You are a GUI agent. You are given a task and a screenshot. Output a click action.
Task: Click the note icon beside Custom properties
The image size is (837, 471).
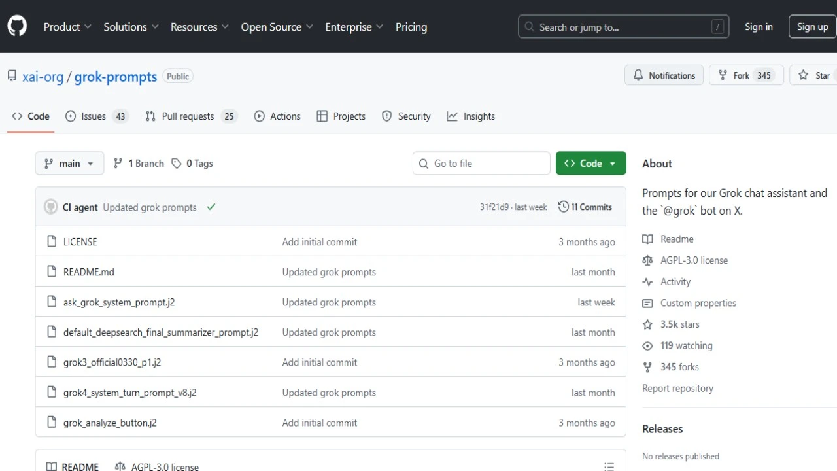[x=647, y=303]
